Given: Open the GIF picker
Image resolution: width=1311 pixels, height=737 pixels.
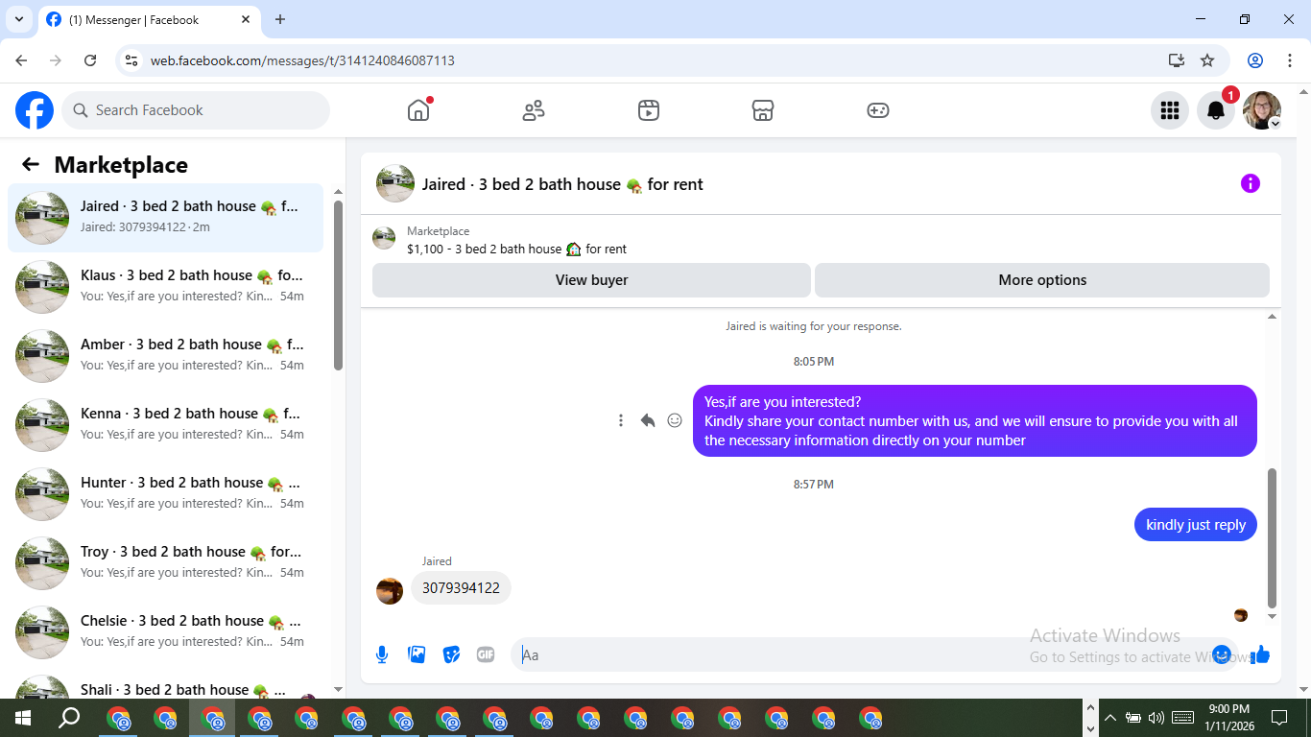Looking at the screenshot, I should pos(486,654).
